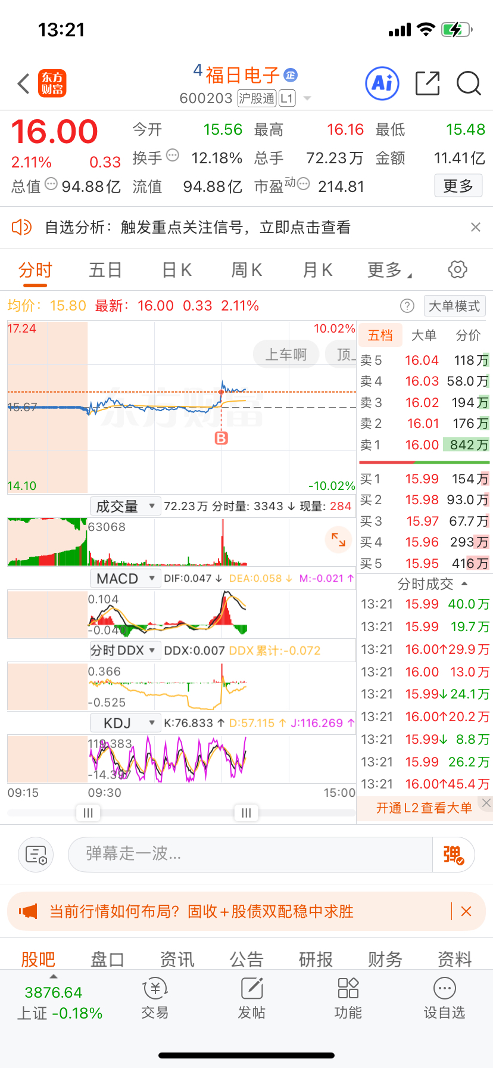Tap the 市盈 info face icon

(x=303, y=184)
